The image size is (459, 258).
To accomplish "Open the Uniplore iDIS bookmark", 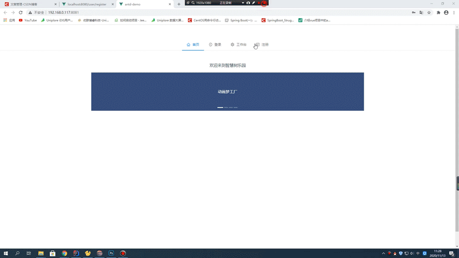I will [x=57, y=20].
